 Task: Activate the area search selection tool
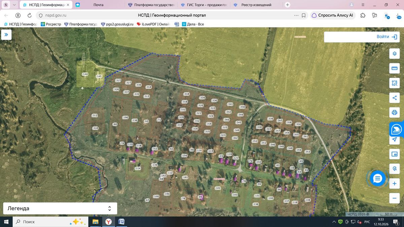pos(394,83)
